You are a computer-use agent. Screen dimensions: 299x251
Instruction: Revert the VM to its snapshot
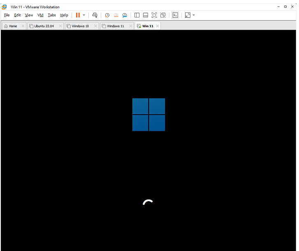(x=116, y=15)
